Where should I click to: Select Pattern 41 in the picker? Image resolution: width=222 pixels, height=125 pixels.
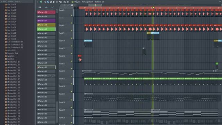46,33
